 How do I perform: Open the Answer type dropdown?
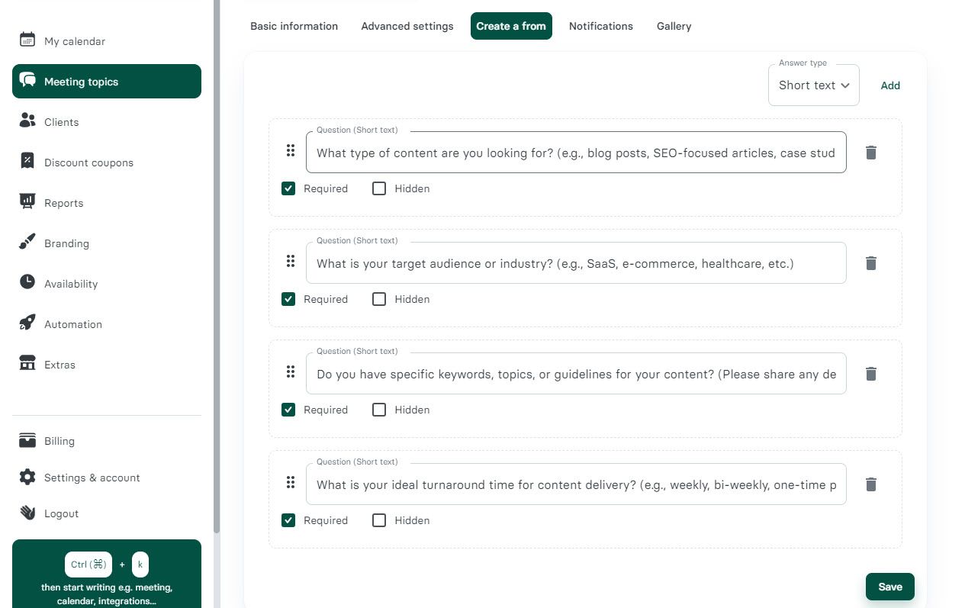pyautogui.click(x=813, y=85)
